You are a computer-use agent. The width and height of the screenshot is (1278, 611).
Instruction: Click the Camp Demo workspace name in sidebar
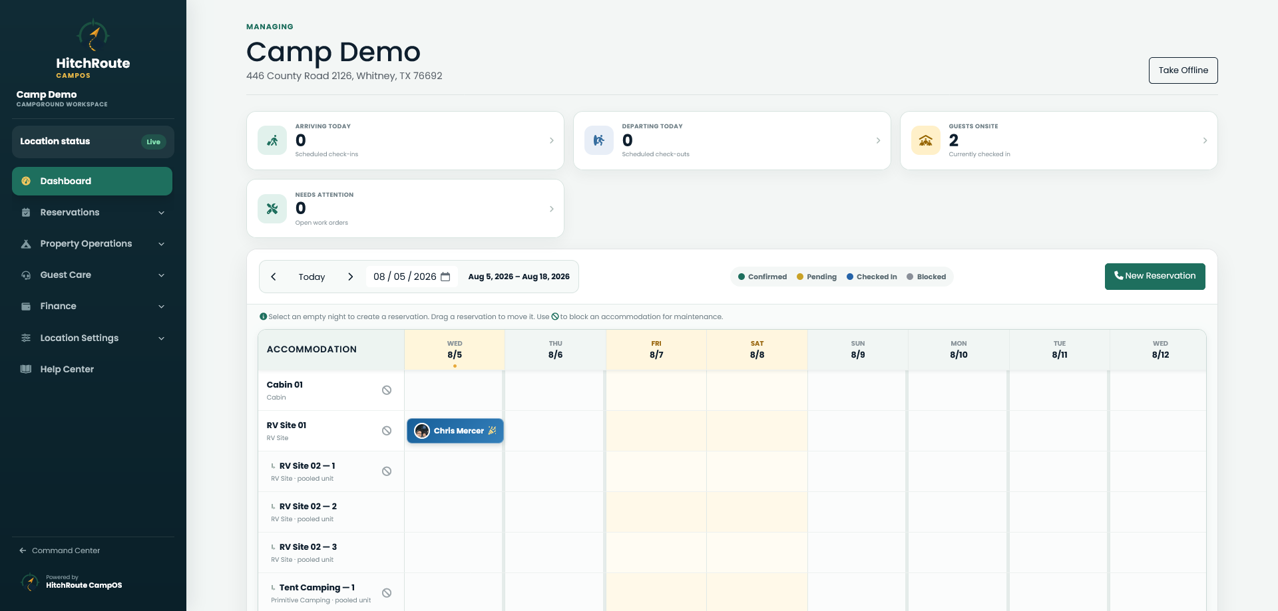pyautogui.click(x=47, y=94)
